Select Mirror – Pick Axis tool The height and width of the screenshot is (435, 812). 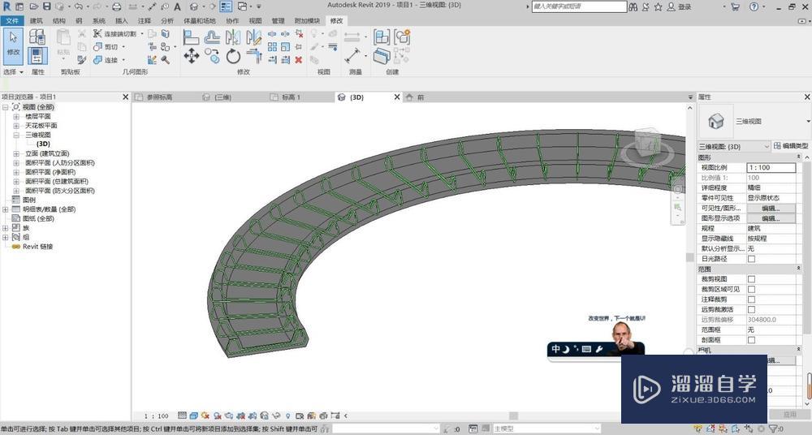coord(233,37)
